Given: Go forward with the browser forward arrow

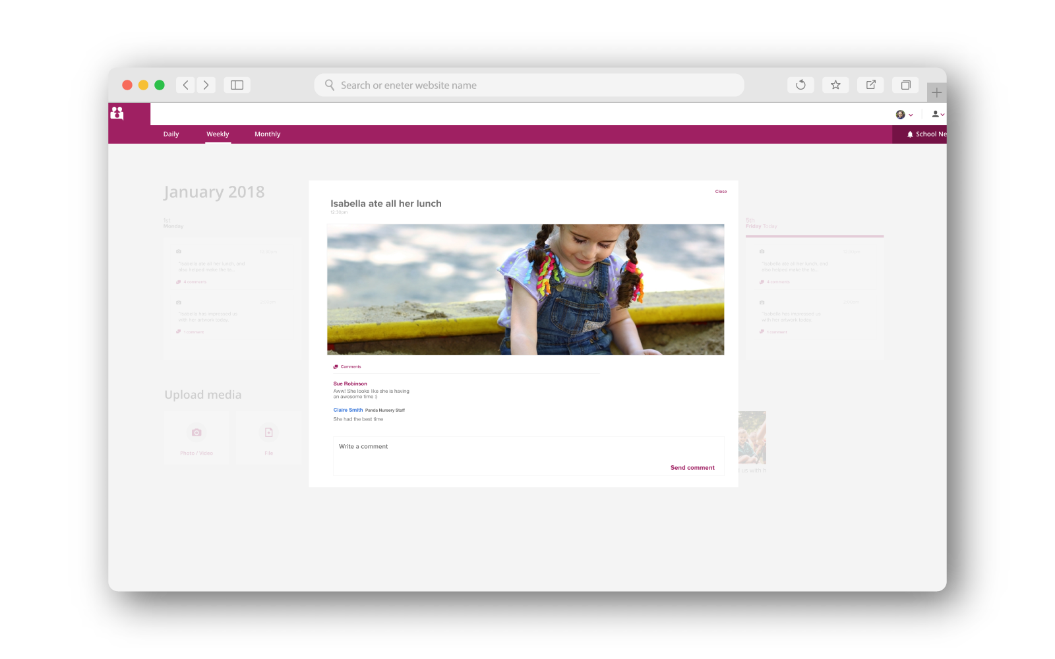Looking at the screenshot, I should point(206,85).
